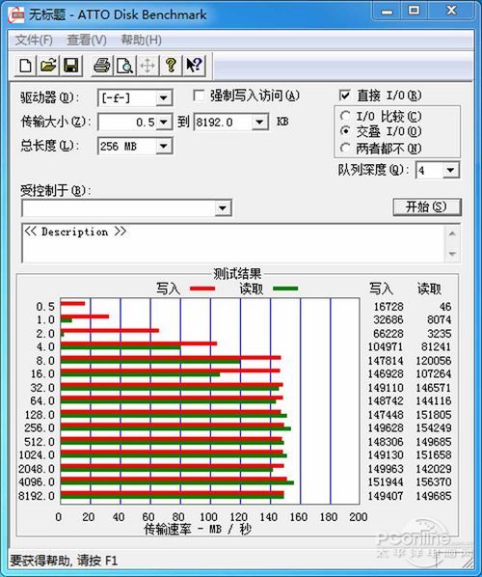Select the 两者都不 radio option
This screenshot has height=577, width=482.
pos(345,148)
